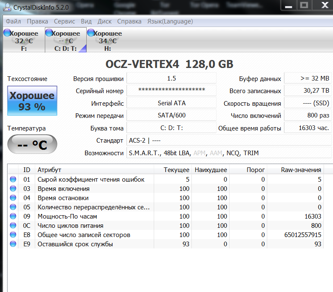
Task: Click the blue health orb of drive H:
Action: coord(91,33)
